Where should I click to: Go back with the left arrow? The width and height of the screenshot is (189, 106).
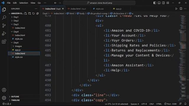(55, 3)
